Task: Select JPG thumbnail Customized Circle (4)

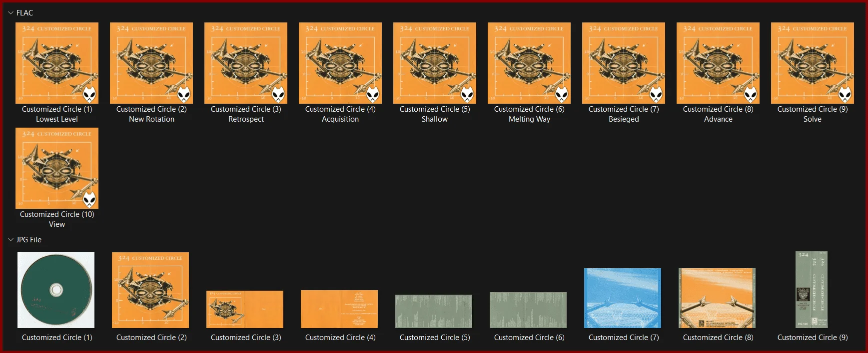Action: point(339,309)
